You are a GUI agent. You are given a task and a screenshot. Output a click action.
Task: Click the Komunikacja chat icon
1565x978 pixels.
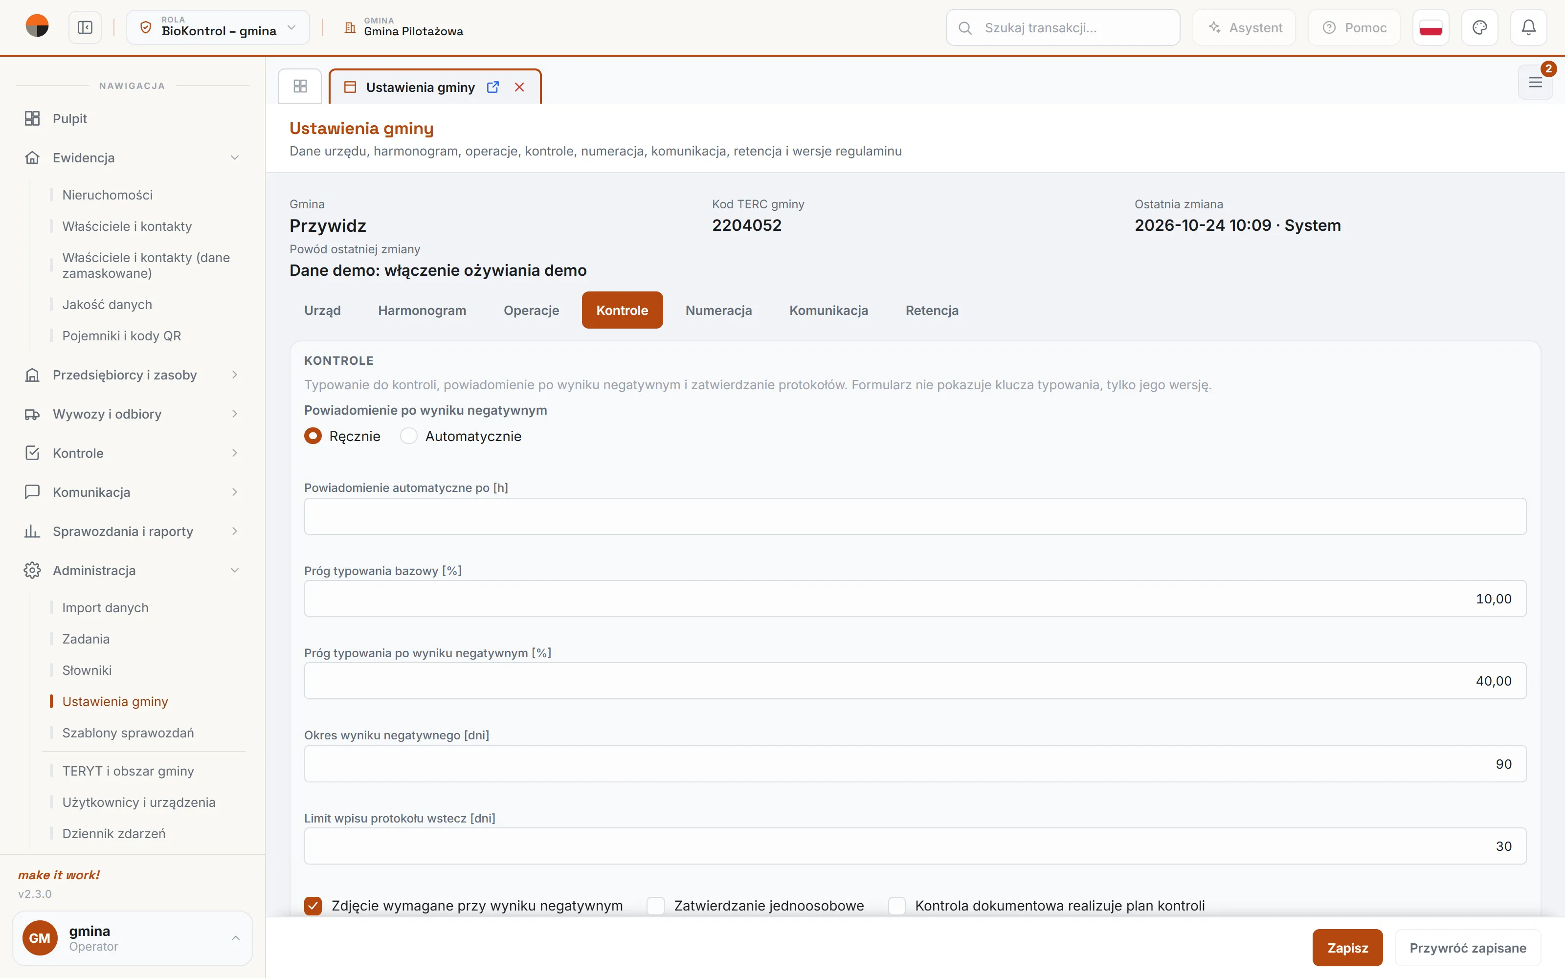pos(32,492)
